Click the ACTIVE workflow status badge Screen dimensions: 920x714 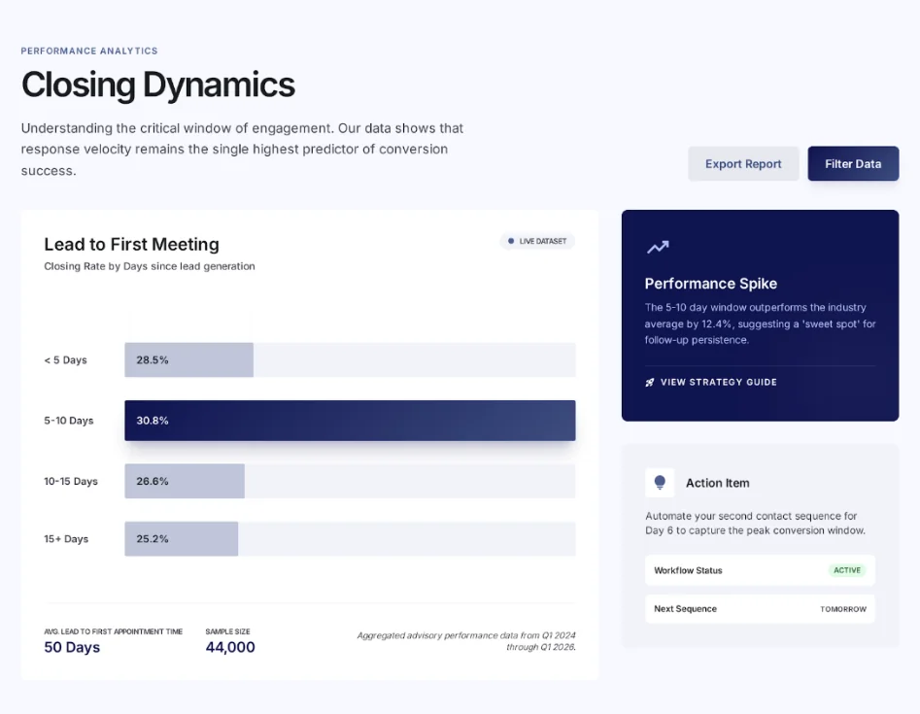847,570
